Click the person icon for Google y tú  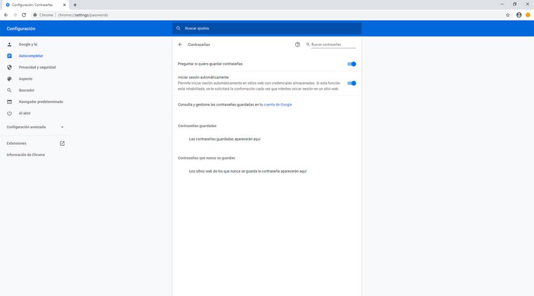pyautogui.click(x=10, y=44)
